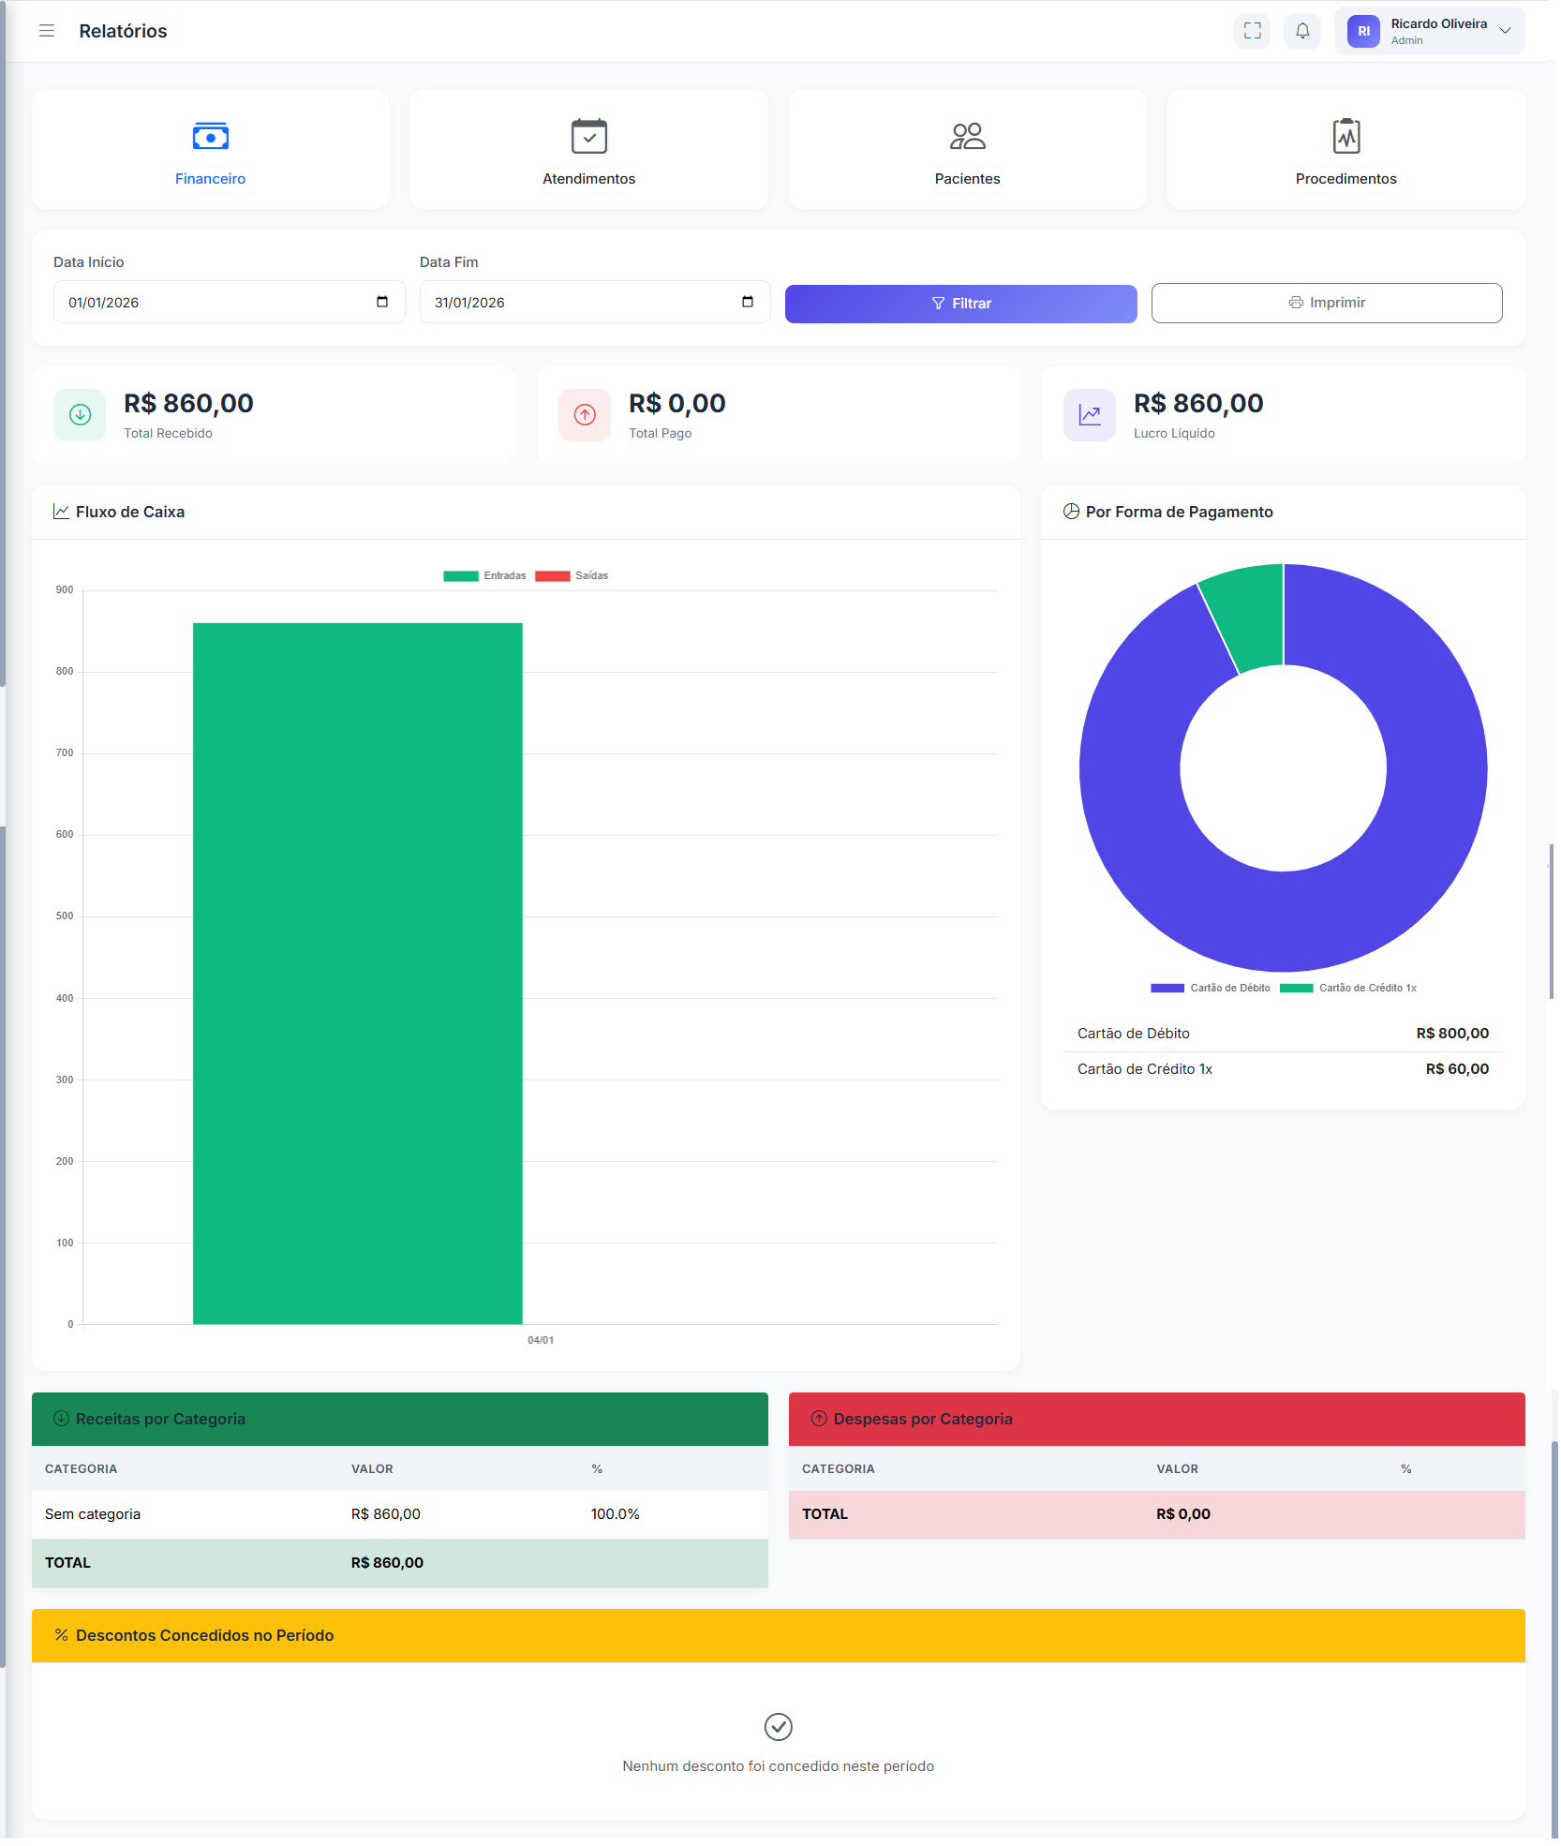Click the Total Recebido green arrow icon

click(x=81, y=415)
